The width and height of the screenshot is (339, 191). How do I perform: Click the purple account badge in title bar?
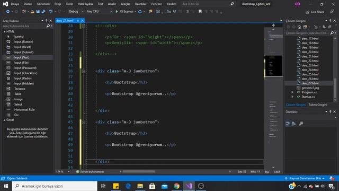point(298,4)
